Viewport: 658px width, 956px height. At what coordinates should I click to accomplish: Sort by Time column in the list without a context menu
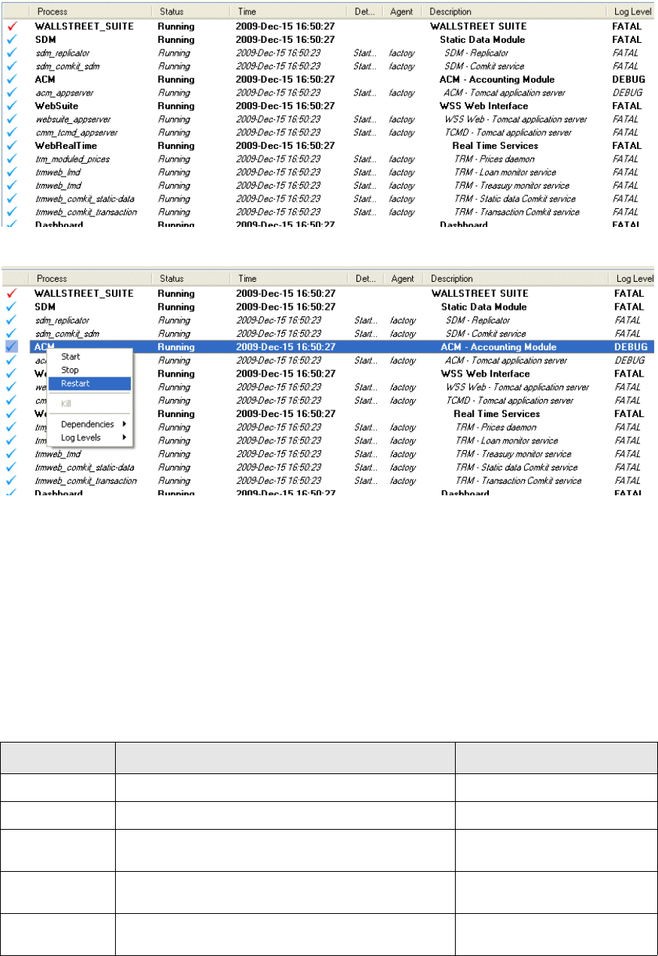click(289, 12)
